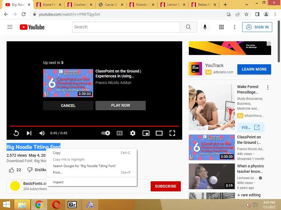Share this page from address bar
The height and width of the screenshot is (210, 281).
(x=238, y=14)
